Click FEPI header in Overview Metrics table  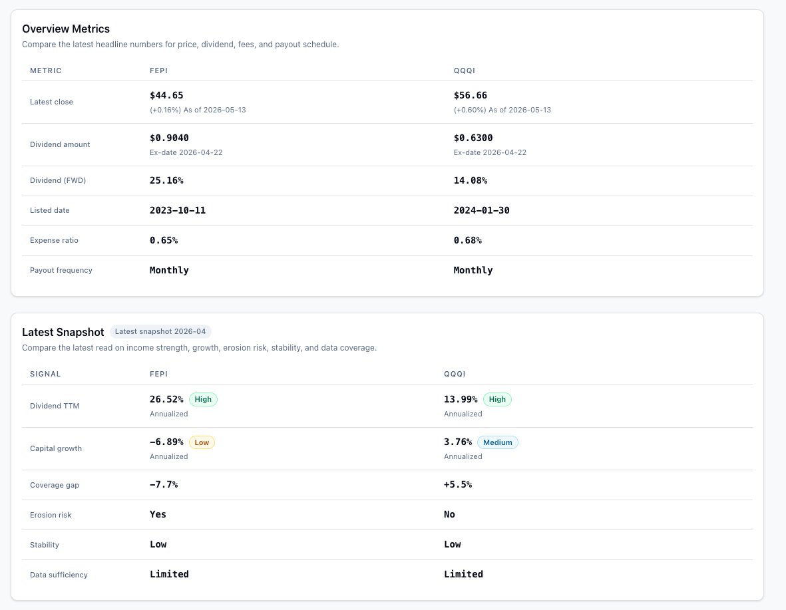[x=158, y=71]
